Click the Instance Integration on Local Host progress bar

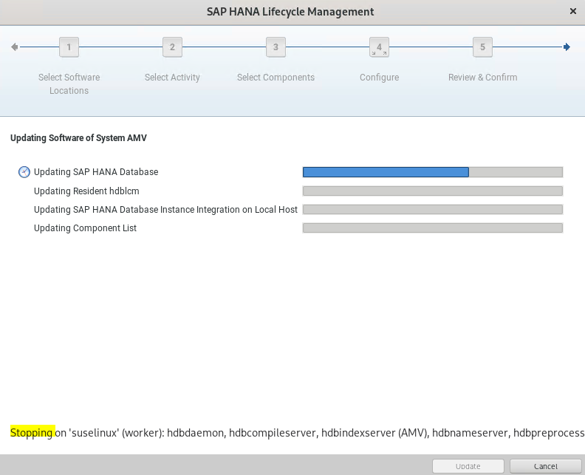point(433,210)
